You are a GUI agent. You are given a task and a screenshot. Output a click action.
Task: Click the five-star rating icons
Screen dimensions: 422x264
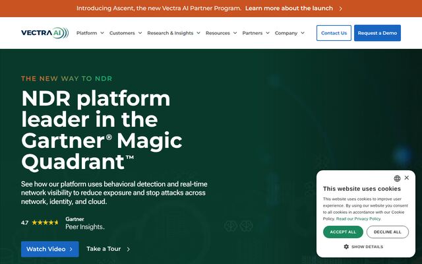[45, 222]
